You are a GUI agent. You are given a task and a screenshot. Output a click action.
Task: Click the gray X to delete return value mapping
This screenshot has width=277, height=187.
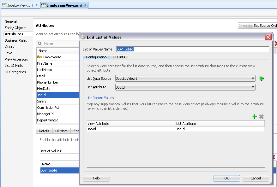click(261, 116)
